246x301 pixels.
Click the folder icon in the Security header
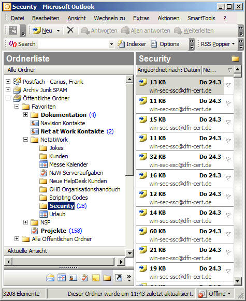click(236, 58)
